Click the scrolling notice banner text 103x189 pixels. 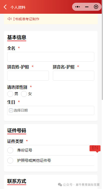(x=26, y=19)
